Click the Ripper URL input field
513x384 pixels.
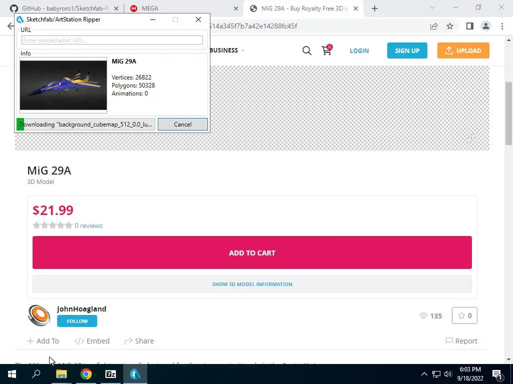[x=112, y=40]
